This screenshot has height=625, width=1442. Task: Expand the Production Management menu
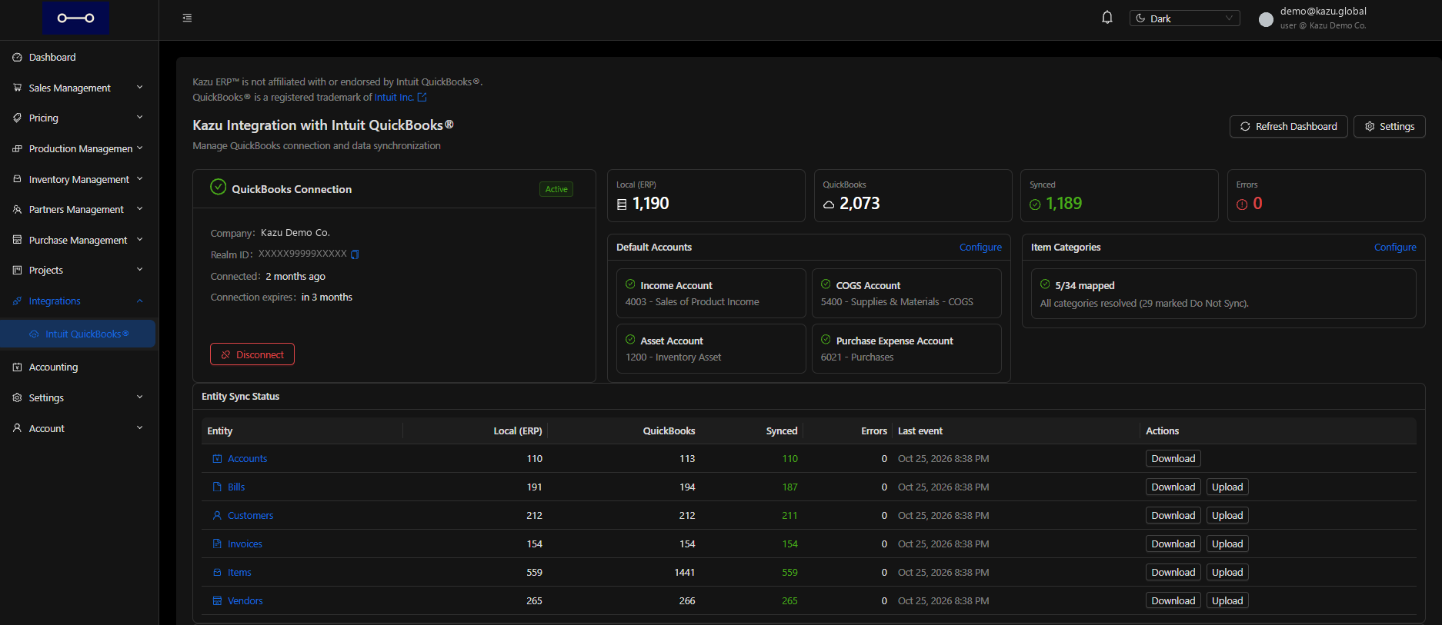coord(78,148)
